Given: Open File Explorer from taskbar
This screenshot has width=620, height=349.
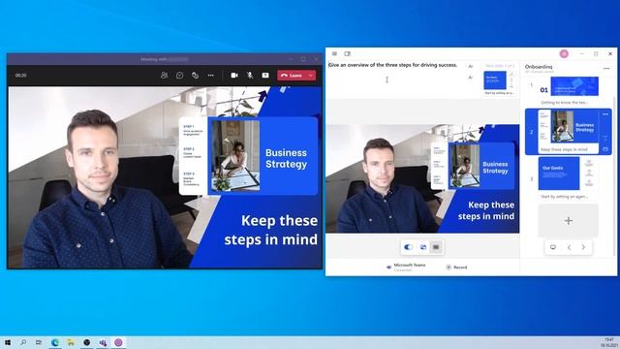Looking at the screenshot, I should point(71,342).
